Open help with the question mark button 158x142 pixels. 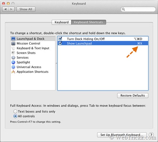151,135
